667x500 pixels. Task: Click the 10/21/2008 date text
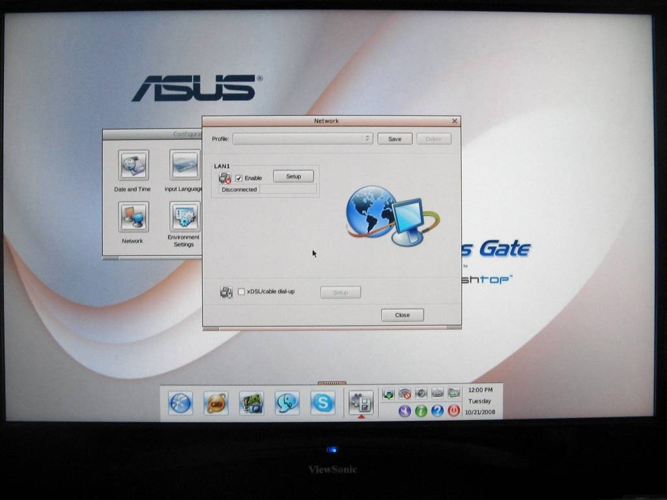[x=480, y=412]
